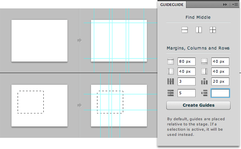This screenshot has height=149, width=241.
Task: Click the dashed selection with guides, bottom-right stage
Action: pyautogui.click(x=110, y=102)
